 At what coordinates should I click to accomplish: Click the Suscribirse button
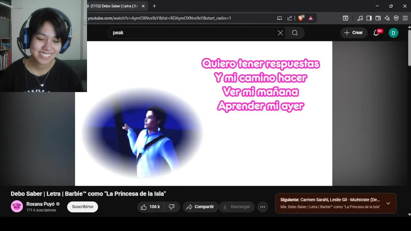83,207
